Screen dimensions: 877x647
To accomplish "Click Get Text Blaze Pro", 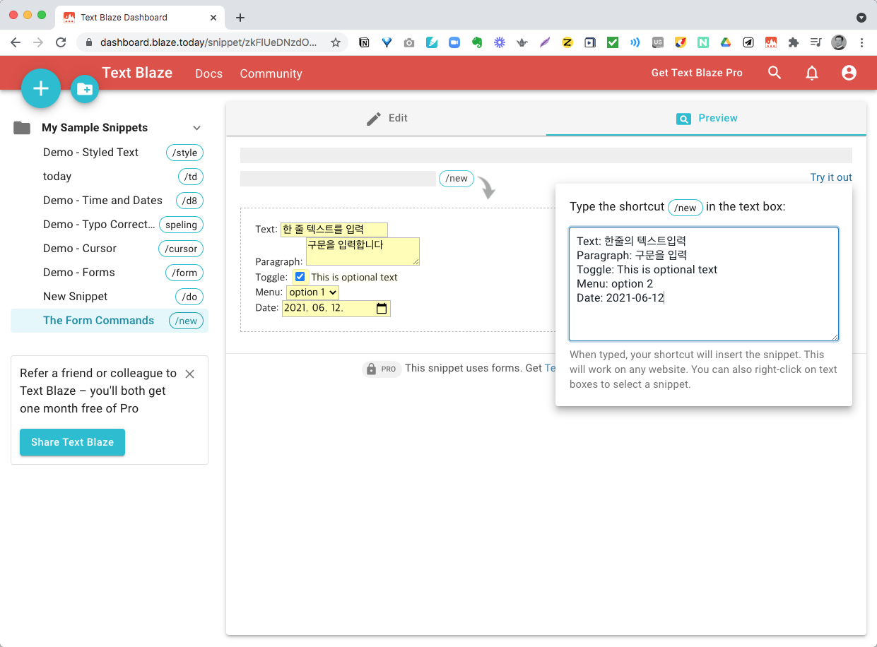I will [x=697, y=73].
